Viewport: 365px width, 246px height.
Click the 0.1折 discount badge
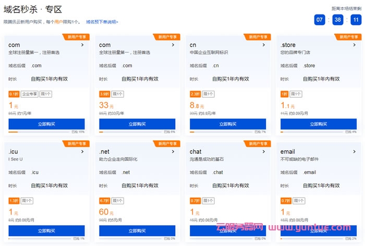(14, 94)
